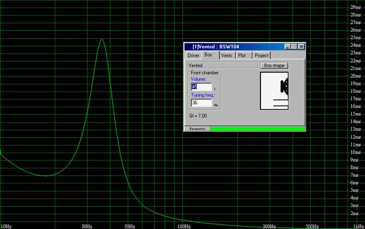The width and height of the screenshot is (365, 229).
Task: Click the Volume input field
Action: tap(201, 87)
